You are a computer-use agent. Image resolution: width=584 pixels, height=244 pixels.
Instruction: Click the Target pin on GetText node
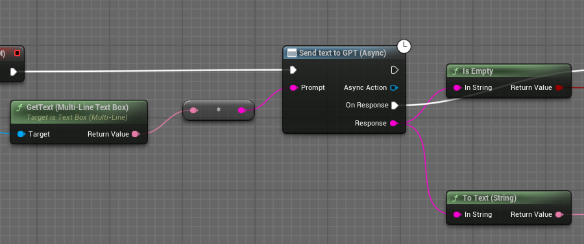(x=21, y=134)
